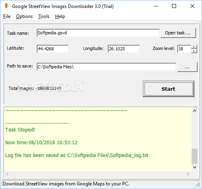Increase zoom level with up spinner

[x=194, y=47]
